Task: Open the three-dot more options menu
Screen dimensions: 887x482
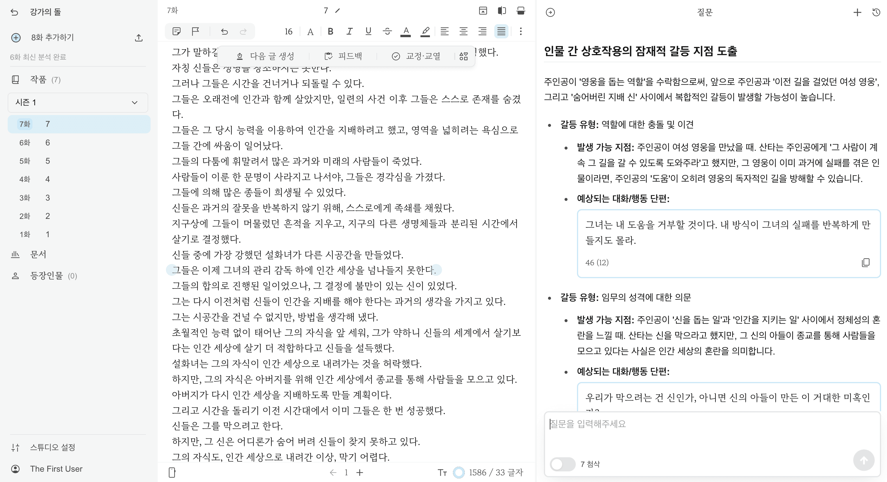Action: (521, 32)
